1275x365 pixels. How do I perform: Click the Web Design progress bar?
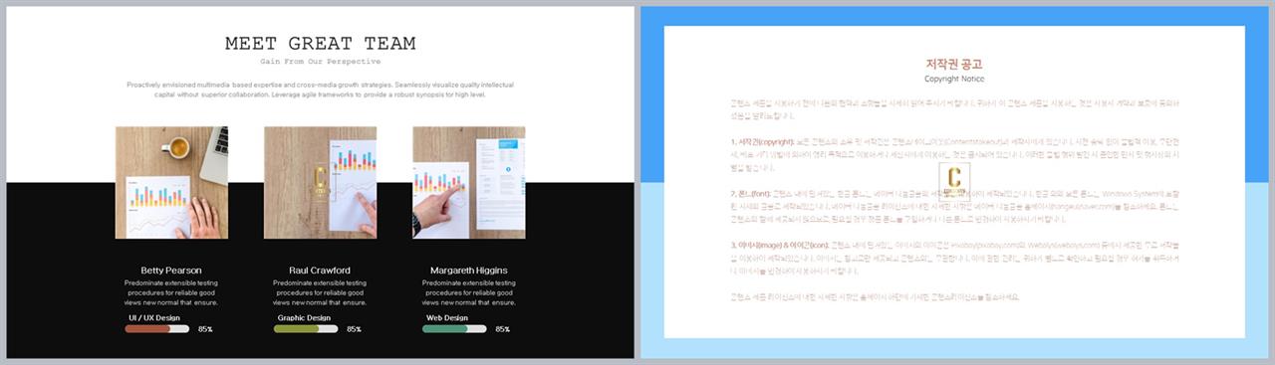tap(454, 328)
